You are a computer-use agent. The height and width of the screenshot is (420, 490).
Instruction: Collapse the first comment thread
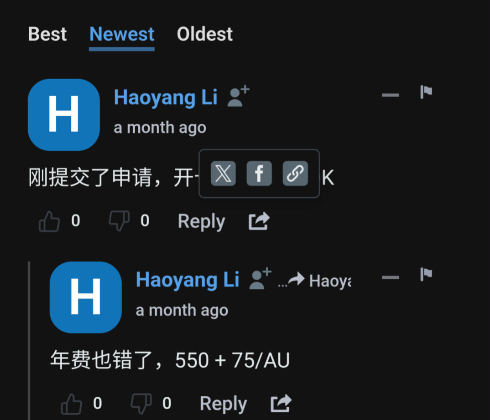tap(391, 95)
